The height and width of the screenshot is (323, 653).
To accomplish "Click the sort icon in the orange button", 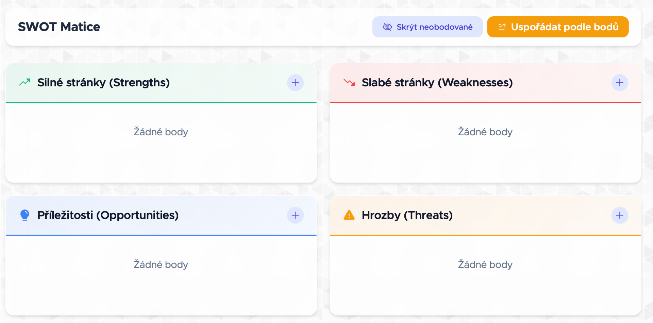I will (x=502, y=27).
